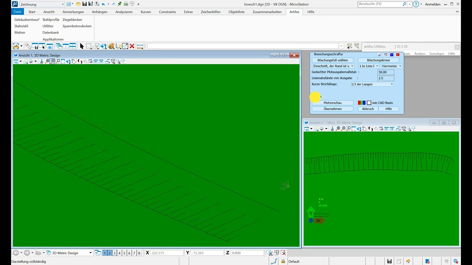Open the Datei ribbon tab
The height and width of the screenshot is (265, 472).
click(17, 12)
